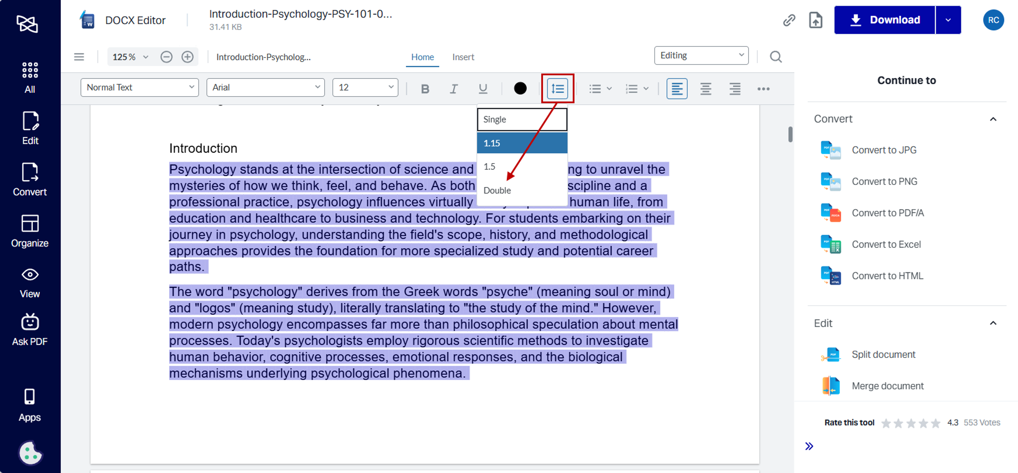Click the document vertical scrollbar thumb
1018x473 pixels.
[790, 134]
